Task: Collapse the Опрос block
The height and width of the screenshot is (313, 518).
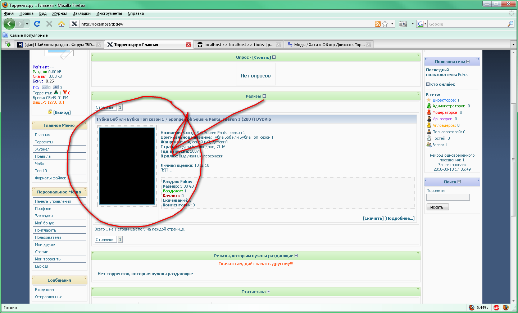Action: (274, 57)
